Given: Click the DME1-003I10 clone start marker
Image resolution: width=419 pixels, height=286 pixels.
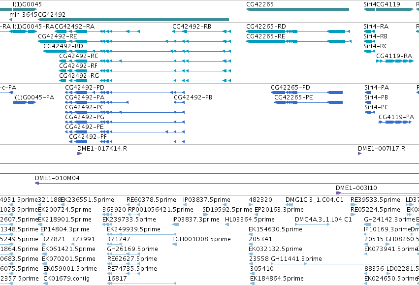Looking at the screenshot, I should coord(338,193).
